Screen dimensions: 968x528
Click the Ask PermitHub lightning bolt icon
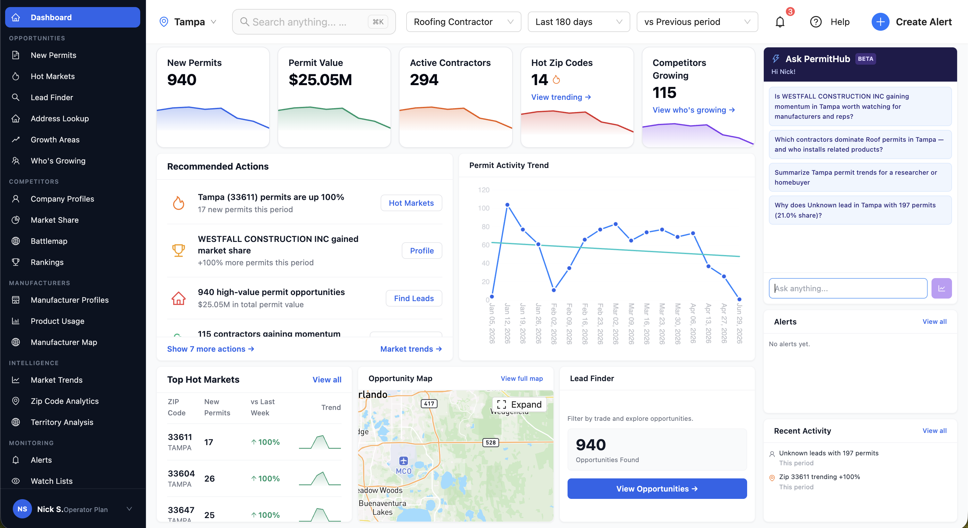pos(776,59)
